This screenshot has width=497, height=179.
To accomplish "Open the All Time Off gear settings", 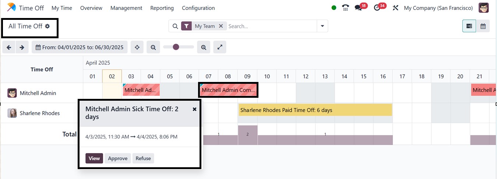I will point(47,26).
